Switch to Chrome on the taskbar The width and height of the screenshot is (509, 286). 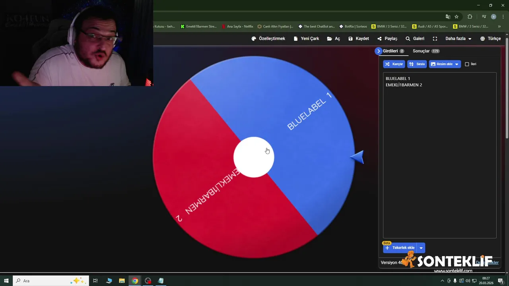point(135,281)
